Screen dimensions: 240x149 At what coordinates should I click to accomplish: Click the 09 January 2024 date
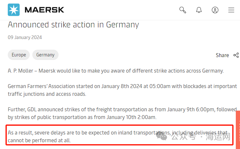click(x=25, y=37)
